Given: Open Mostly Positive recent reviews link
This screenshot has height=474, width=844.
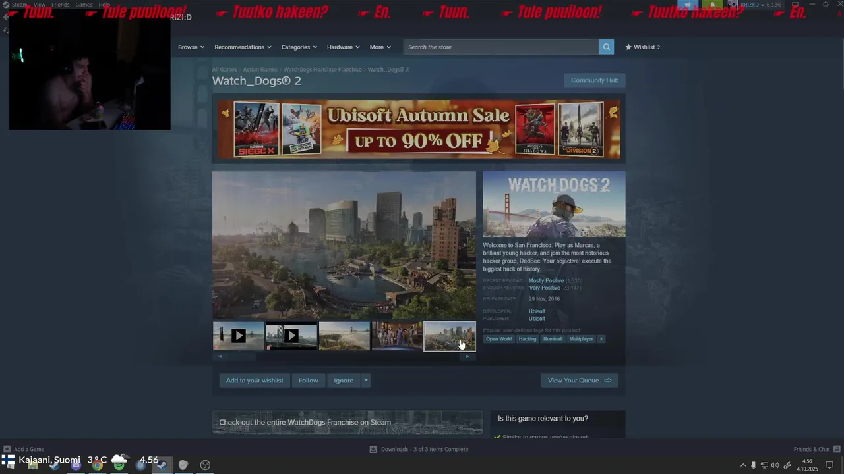Looking at the screenshot, I should click(546, 281).
